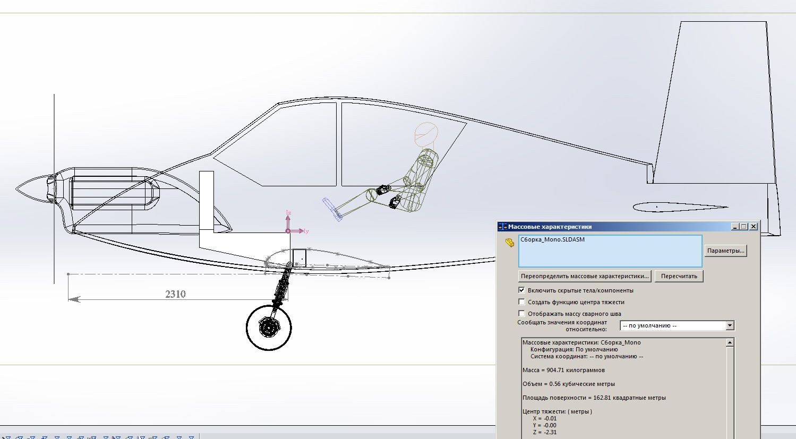
Task: Click the 'Y = -0.00' coordinate value
Action: point(545,425)
